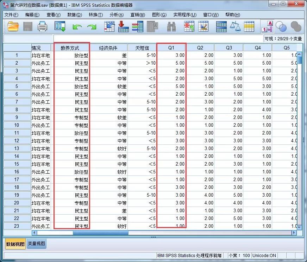
Task: Click the Print icon
Action: [42, 26]
